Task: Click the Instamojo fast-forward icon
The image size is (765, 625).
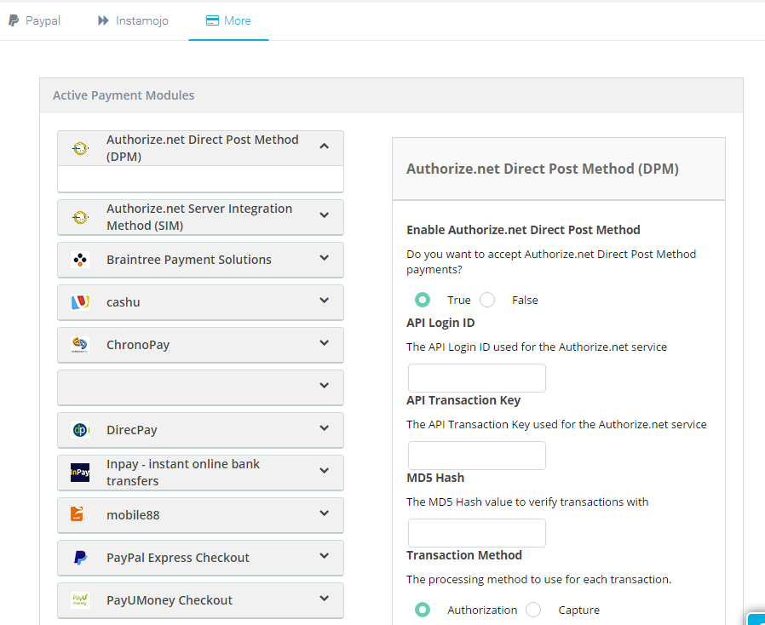Action: [x=103, y=20]
